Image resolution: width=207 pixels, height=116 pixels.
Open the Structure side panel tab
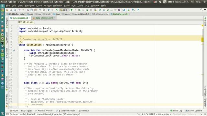point(7,38)
